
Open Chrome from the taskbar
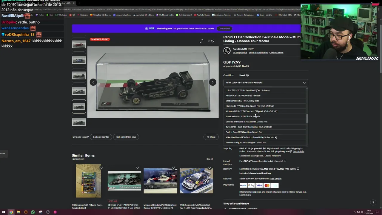click(11, 212)
